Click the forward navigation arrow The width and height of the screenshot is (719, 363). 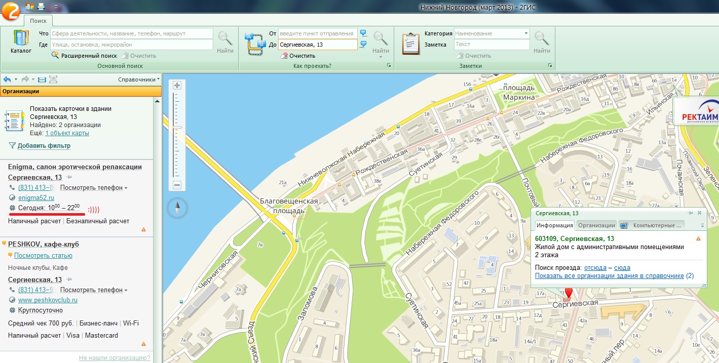click(25, 79)
